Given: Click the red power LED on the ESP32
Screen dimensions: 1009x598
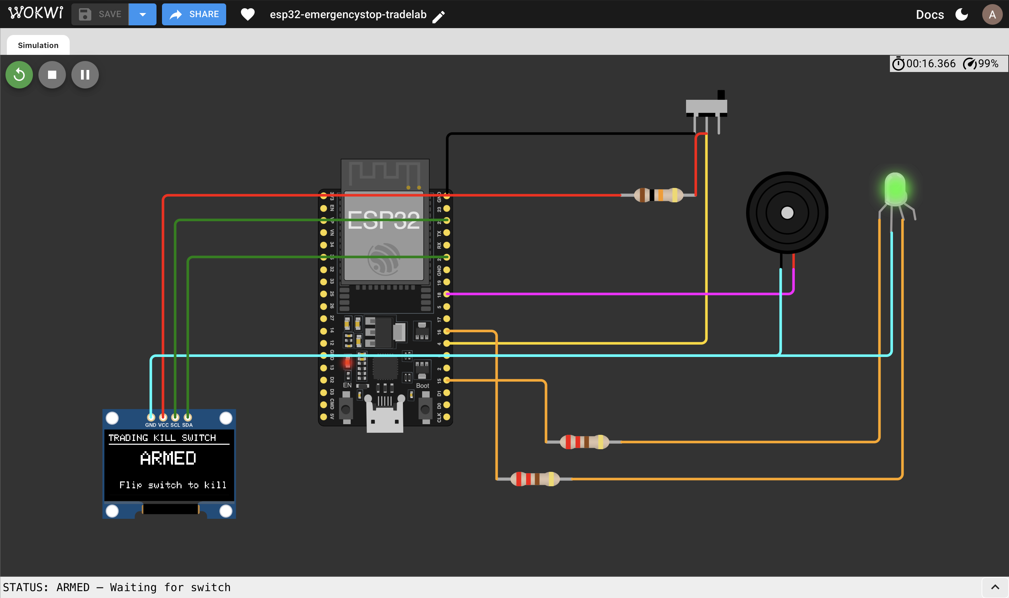Looking at the screenshot, I should (347, 363).
